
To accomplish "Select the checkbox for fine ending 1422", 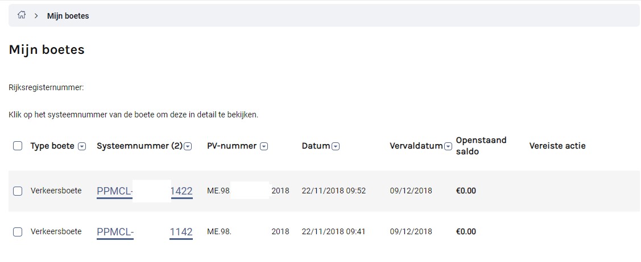I will tap(18, 191).
